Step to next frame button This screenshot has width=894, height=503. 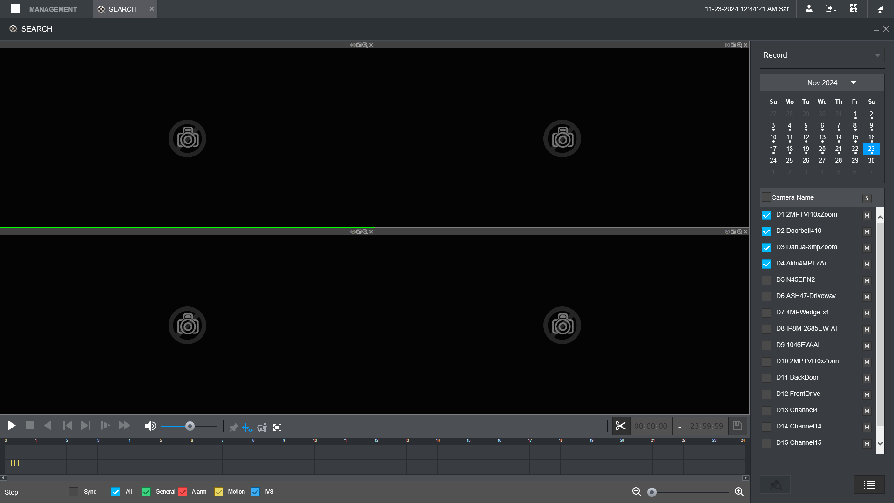(86, 426)
